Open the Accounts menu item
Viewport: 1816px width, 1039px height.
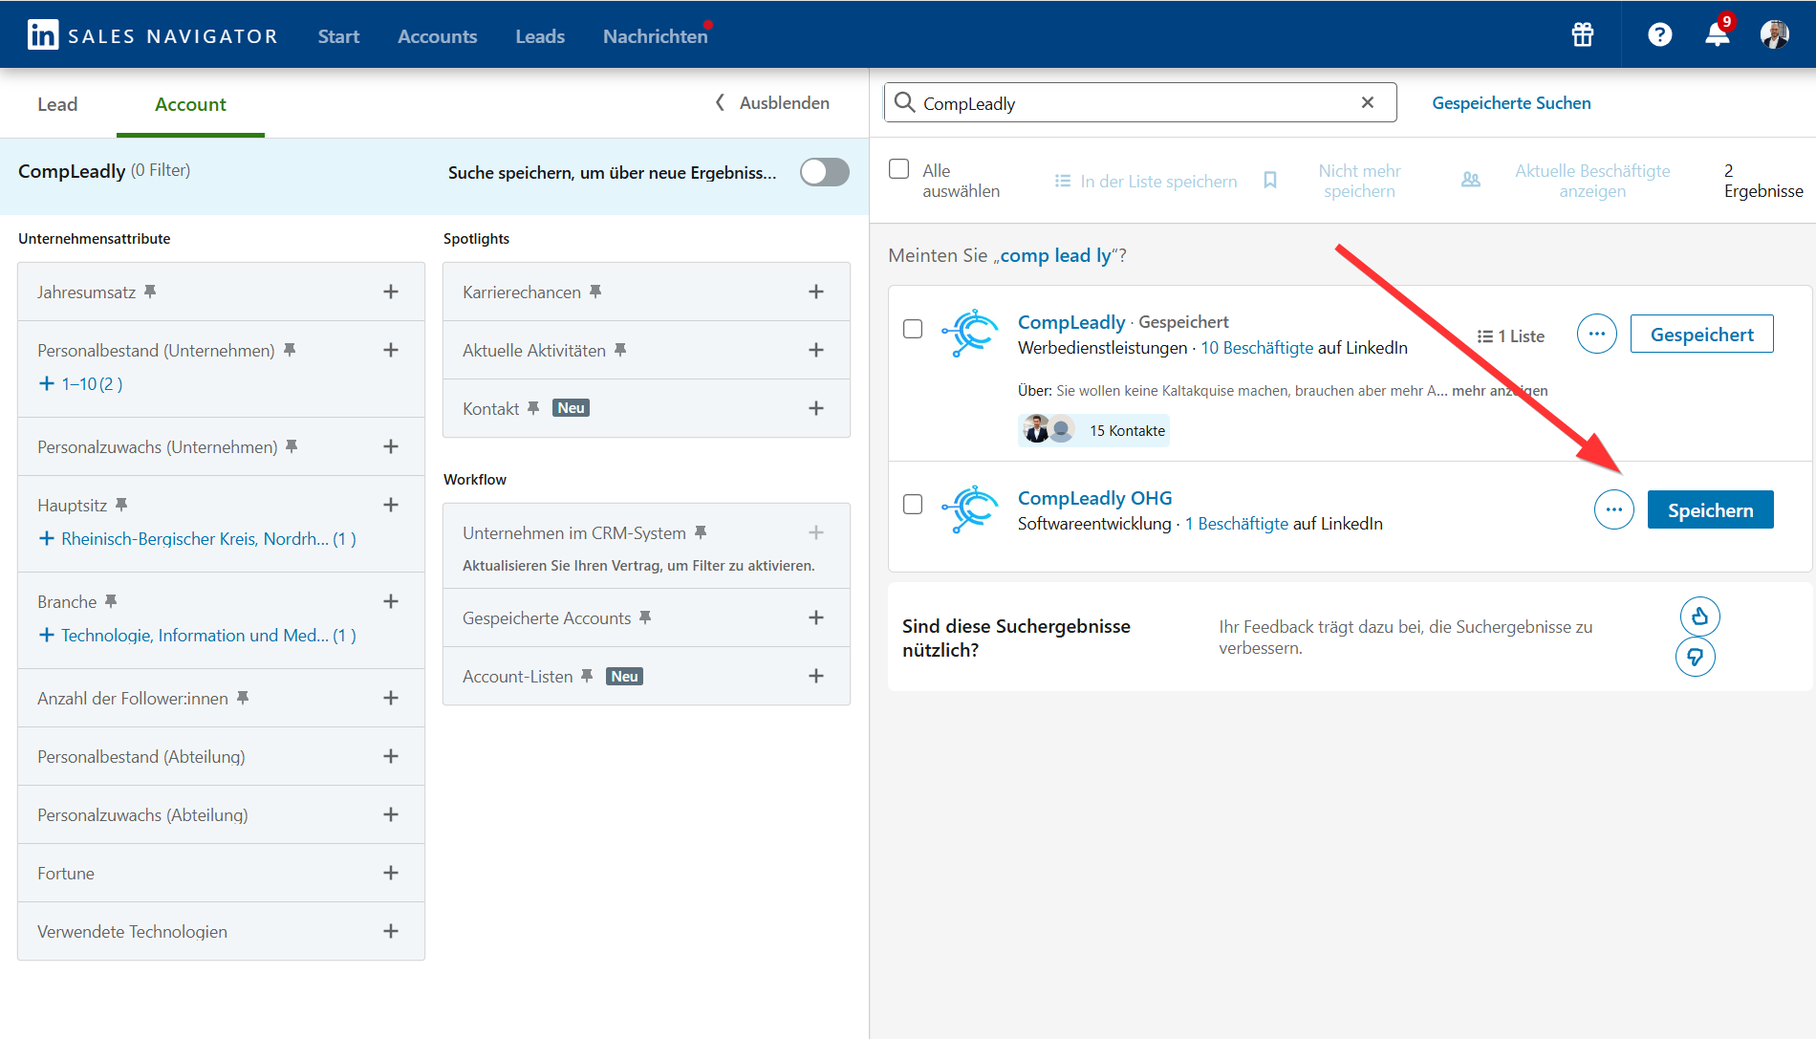pos(437,36)
